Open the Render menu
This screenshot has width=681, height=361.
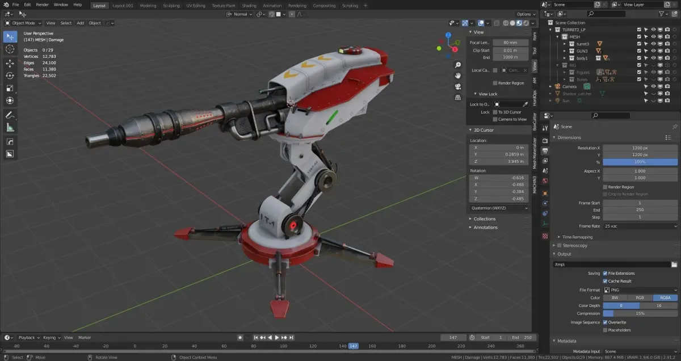[43, 5]
